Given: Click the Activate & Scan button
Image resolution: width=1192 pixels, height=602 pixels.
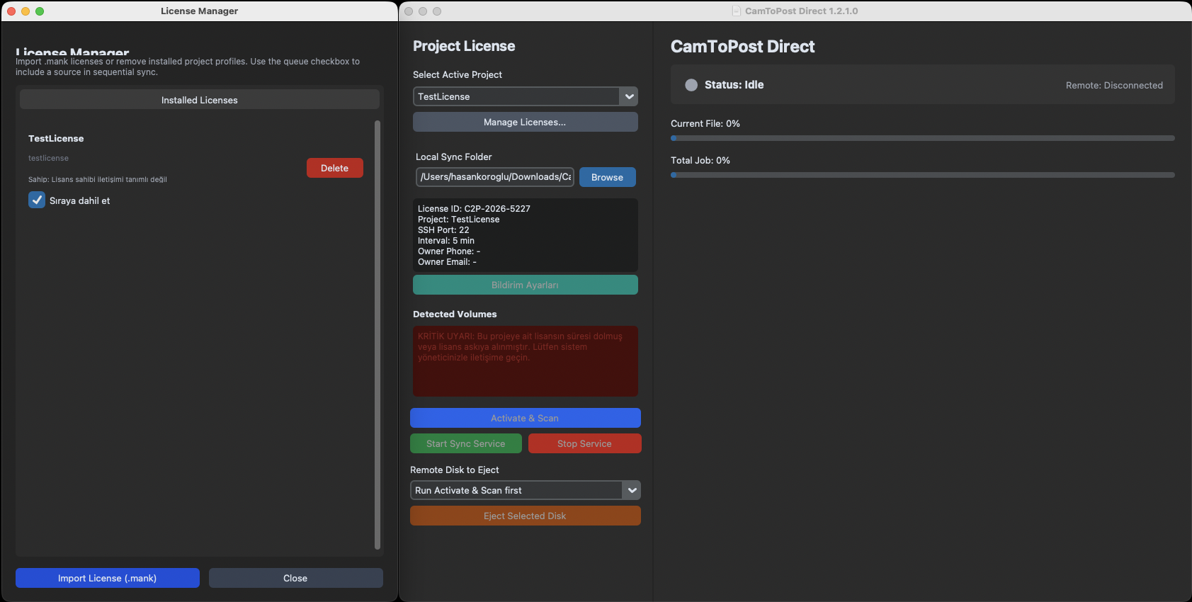Looking at the screenshot, I should click(526, 418).
